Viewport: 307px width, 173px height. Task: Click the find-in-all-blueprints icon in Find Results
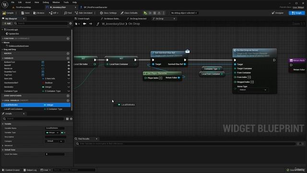pos(300,144)
